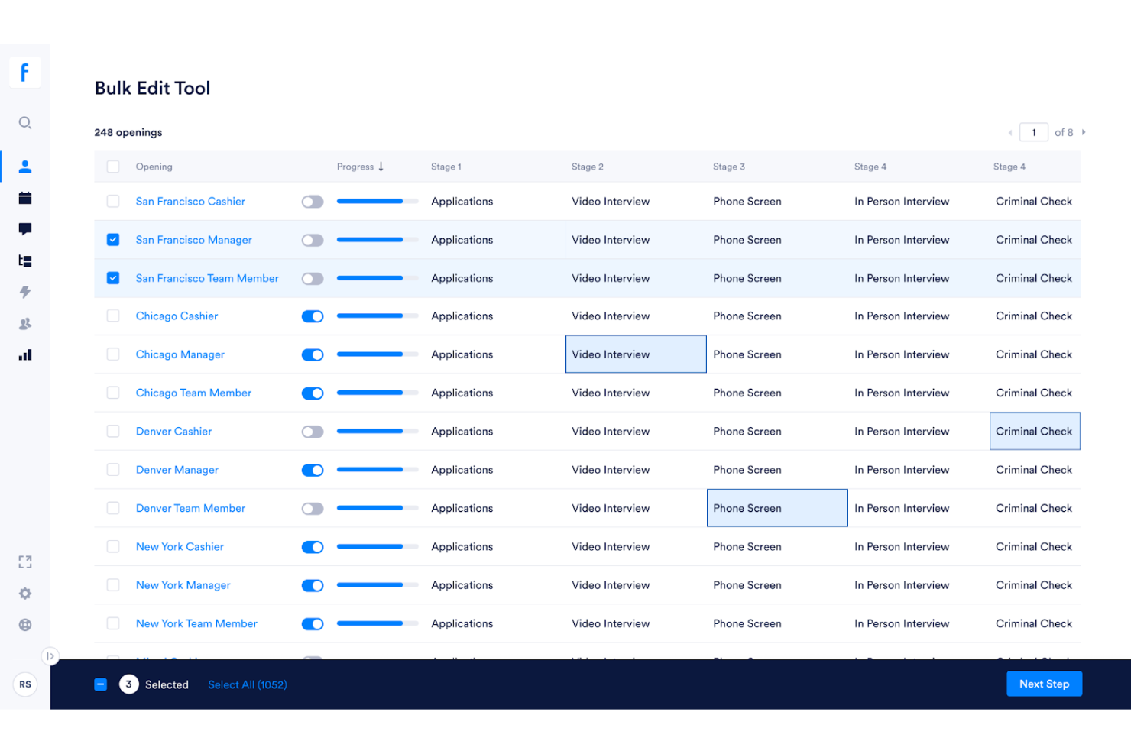The height and width of the screenshot is (754, 1131).
Task: Open the New York Manager opening link
Action: point(183,585)
